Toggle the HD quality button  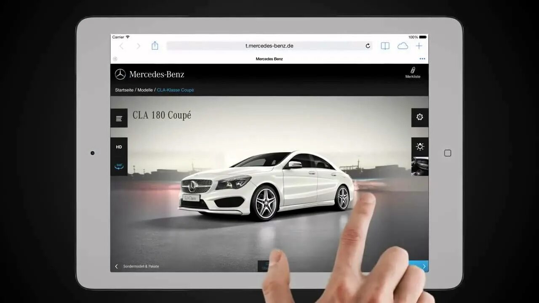(119, 147)
